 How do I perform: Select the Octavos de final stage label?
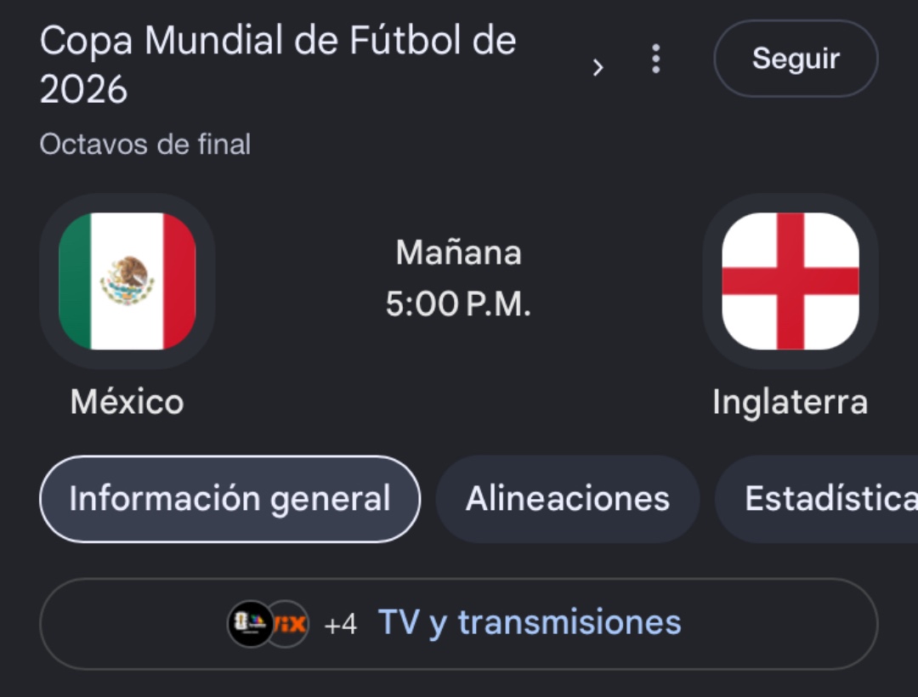[x=145, y=144]
